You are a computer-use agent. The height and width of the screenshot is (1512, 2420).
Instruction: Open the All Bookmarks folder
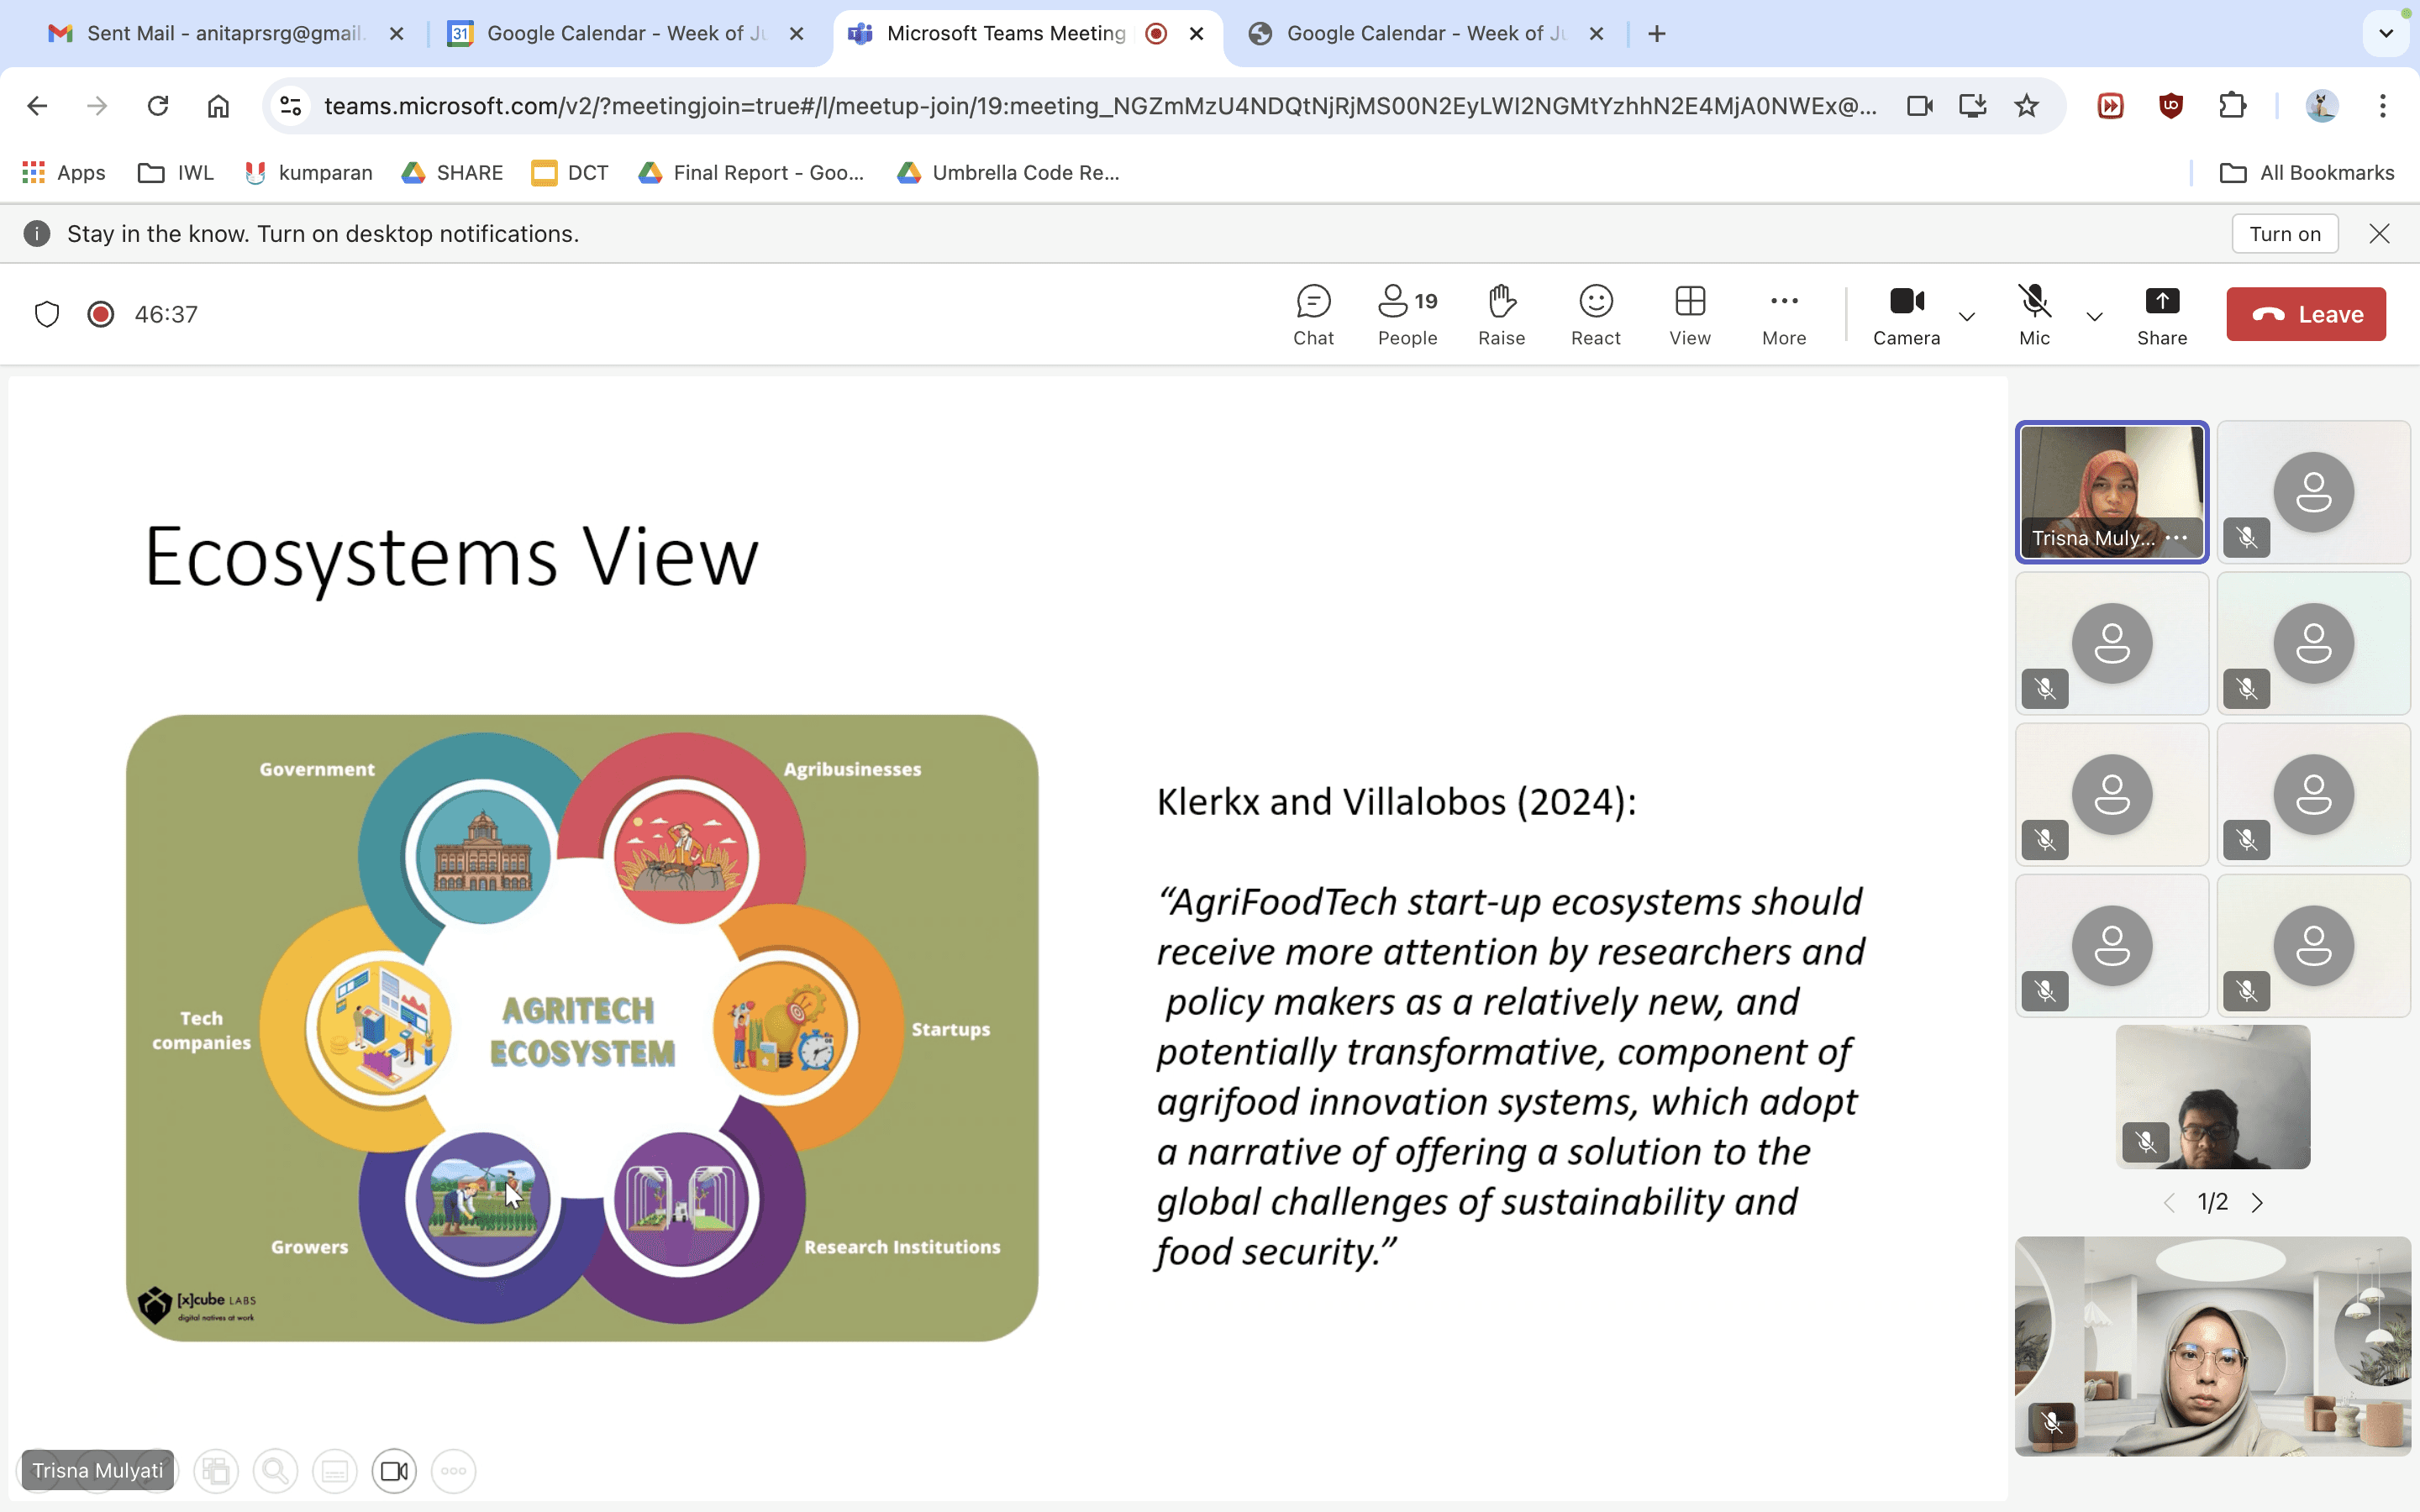pyautogui.click(x=2306, y=173)
